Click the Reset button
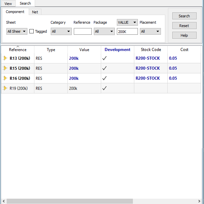Image resolution: width=204 pixels, height=204 pixels. tap(184, 26)
